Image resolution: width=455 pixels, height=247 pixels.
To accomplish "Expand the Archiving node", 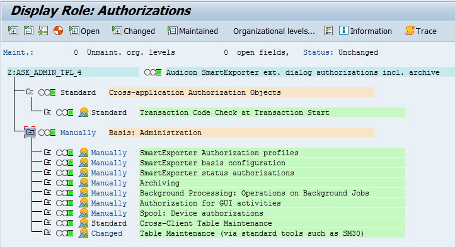I will click(48, 182).
